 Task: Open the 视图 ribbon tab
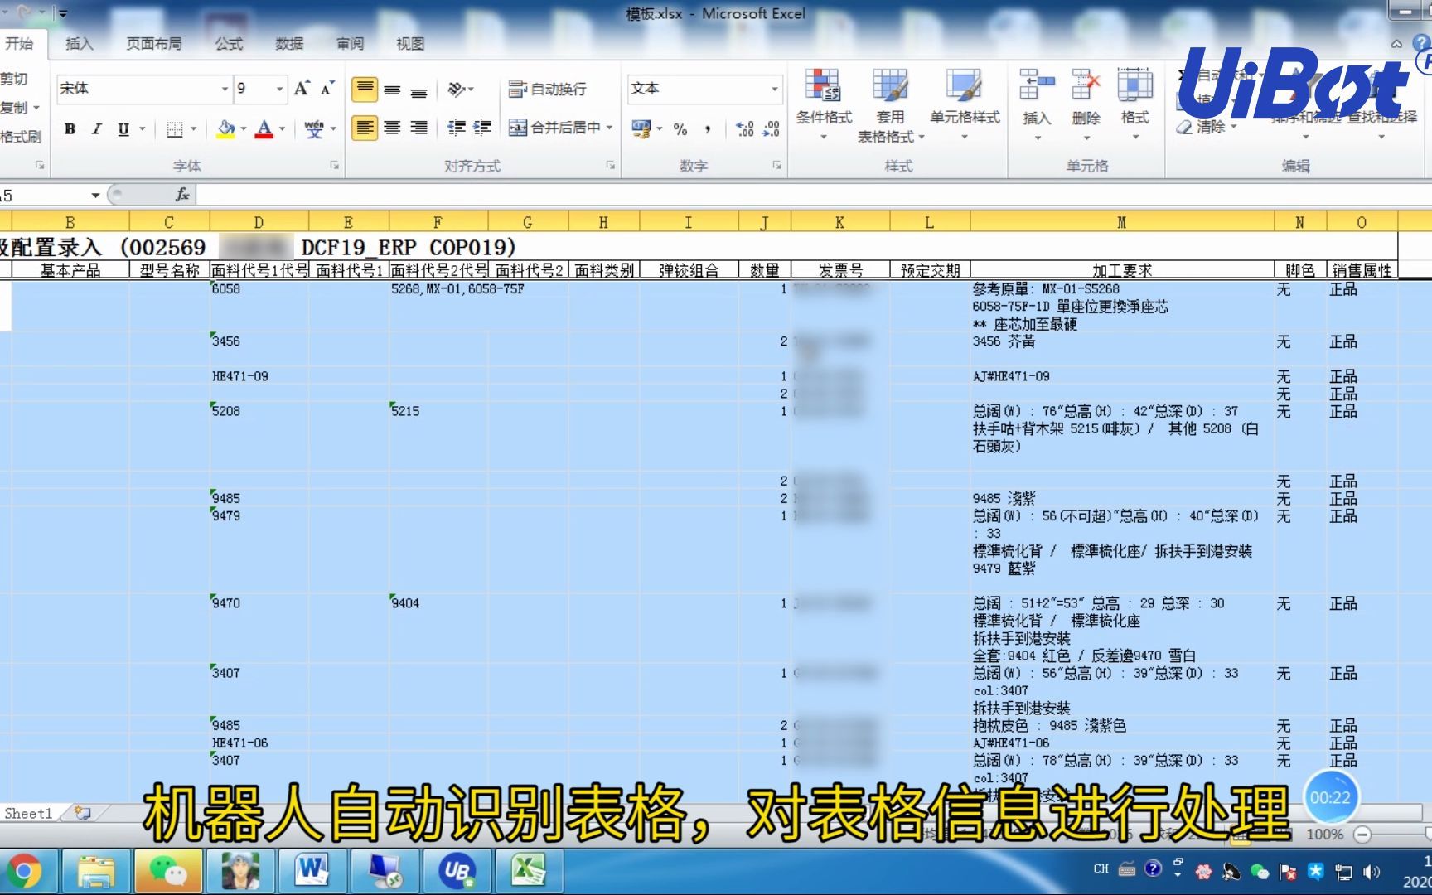click(x=409, y=44)
